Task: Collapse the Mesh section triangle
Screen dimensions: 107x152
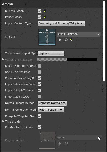Action: (3, 4)
